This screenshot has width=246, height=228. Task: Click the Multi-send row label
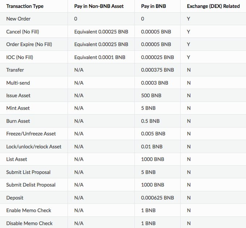18,83
